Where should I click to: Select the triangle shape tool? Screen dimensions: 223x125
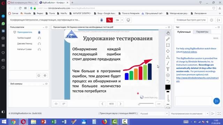point(168,57)
